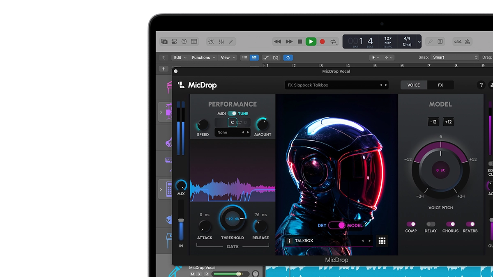Click the metronome icon
The image size is (493, 277).
click(467, 41)
